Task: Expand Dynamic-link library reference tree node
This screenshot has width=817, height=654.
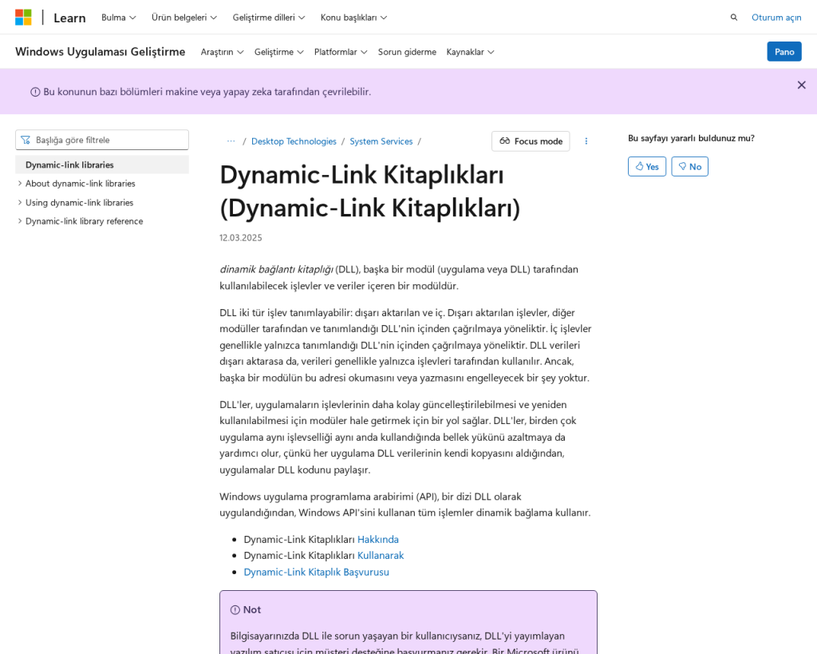Action: 20,221
